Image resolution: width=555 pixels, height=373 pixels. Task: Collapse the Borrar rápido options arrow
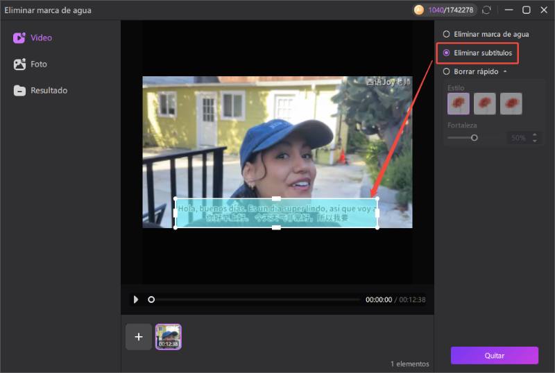click(x=505, y=71)
